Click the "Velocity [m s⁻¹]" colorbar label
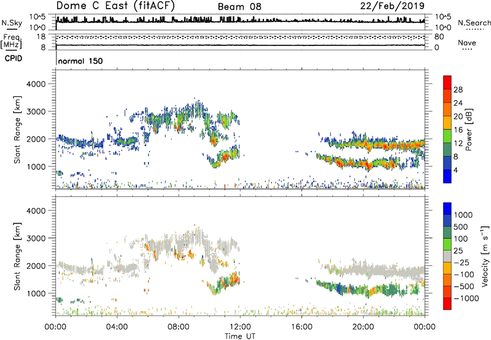The image size is (491, 340). 485,256
